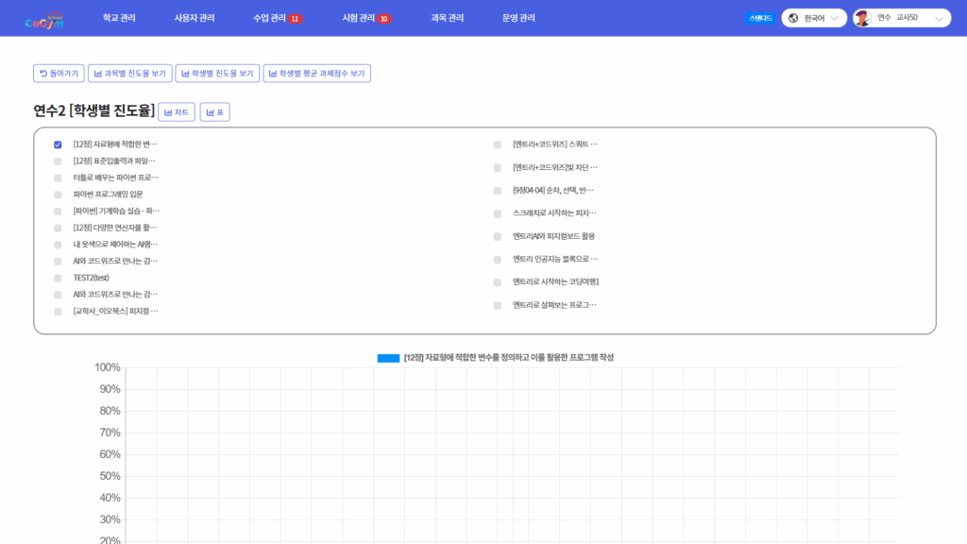Click the 50% y-axis label
This screenshot has width=967, height=544.
[110, 476]
